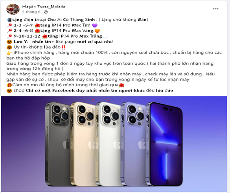Screen dimensions: 230x193
Task: Click the purple heart emoji
Action: pos(95,25)
